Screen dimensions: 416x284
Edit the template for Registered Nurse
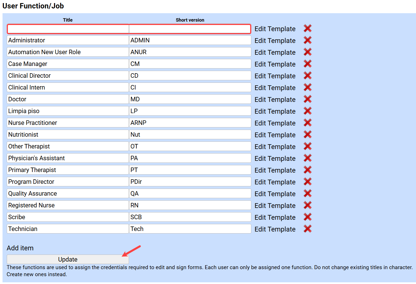tap(275, 206)
